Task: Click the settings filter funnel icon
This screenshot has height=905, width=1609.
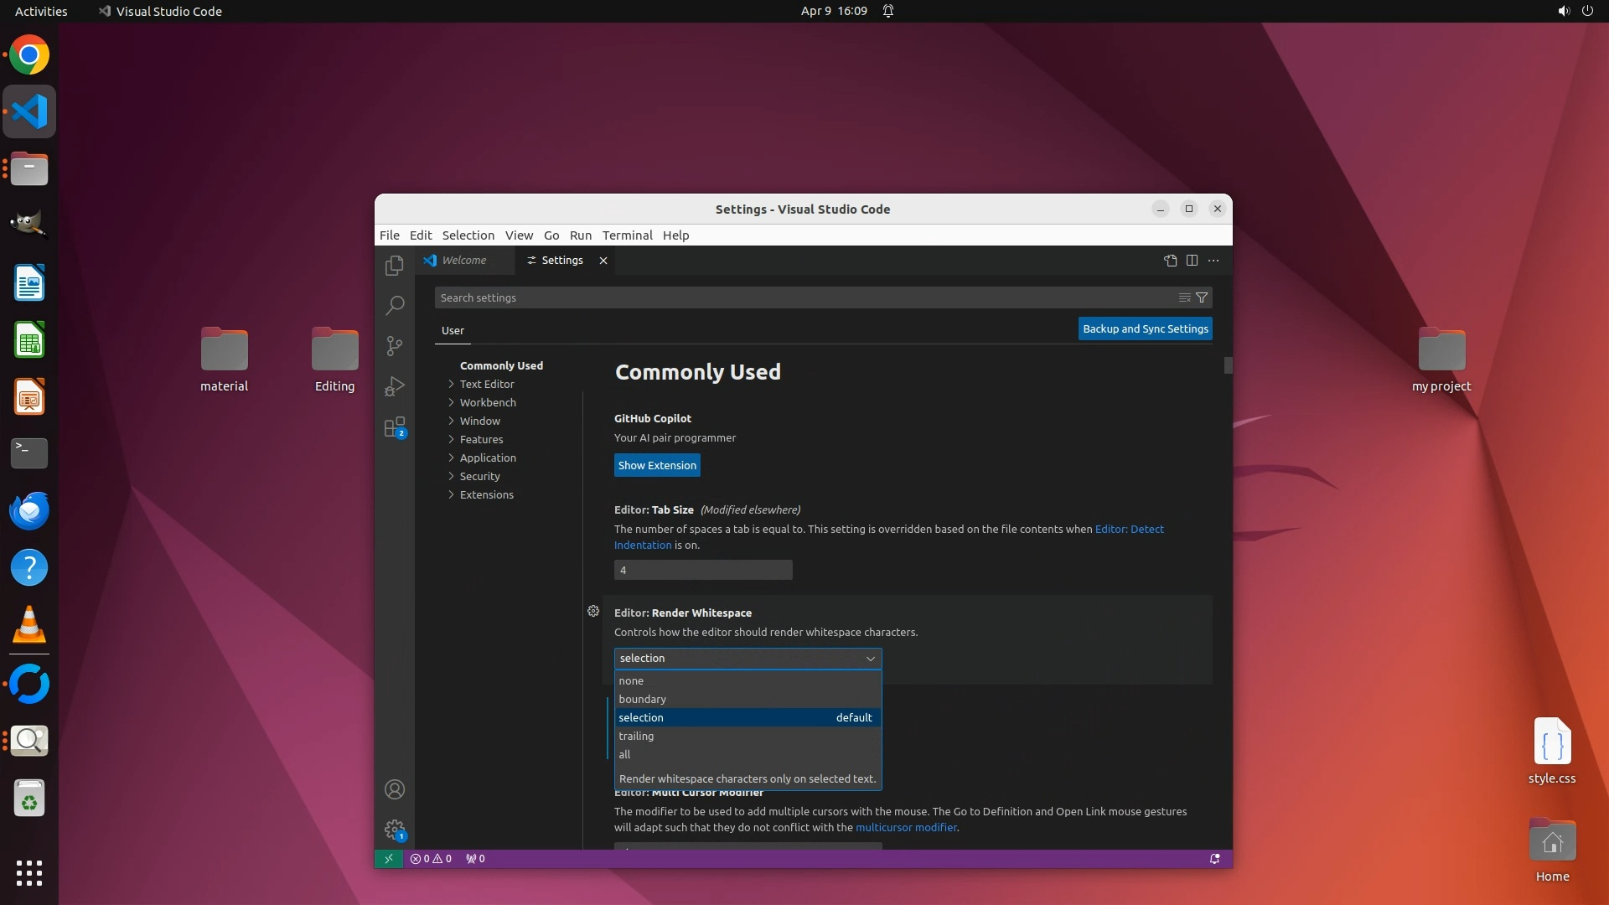Action: pos(1202,297)
